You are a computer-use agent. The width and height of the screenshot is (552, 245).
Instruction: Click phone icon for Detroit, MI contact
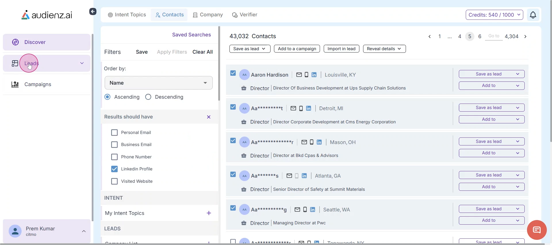[301, 108]
